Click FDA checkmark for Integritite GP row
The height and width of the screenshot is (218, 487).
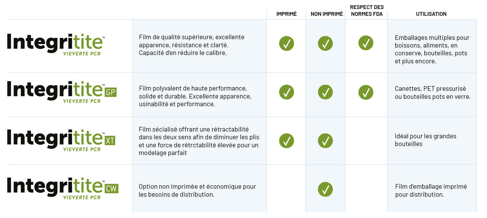point(366,92)
